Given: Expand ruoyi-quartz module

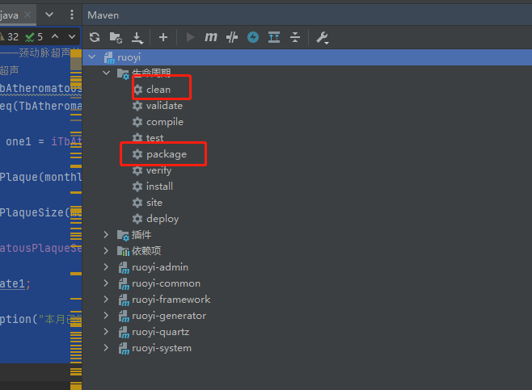Looking at the screenshot, I should 106,331.
